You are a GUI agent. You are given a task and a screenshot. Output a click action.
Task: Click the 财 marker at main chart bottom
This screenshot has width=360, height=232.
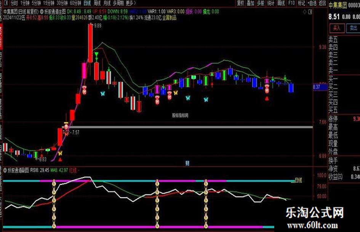[187, 163]
